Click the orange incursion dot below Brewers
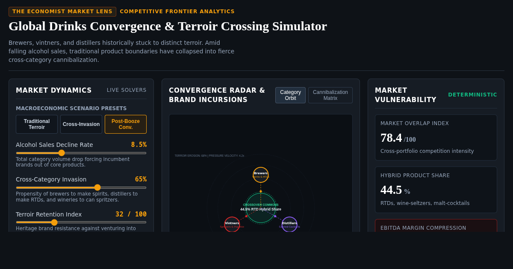 click(261, 191)
